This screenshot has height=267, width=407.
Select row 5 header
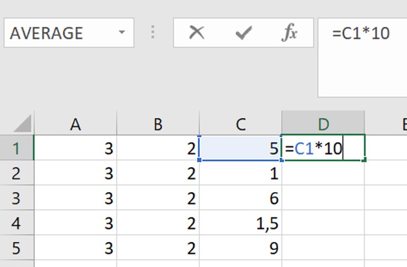pos(16,249)
